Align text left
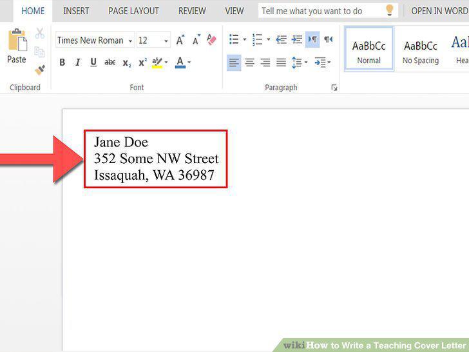The height and width of the screenshot is (352, 469). coord(234,63)
